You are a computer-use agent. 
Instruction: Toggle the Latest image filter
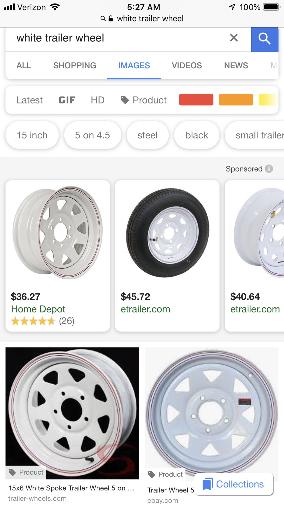[30, 100]
